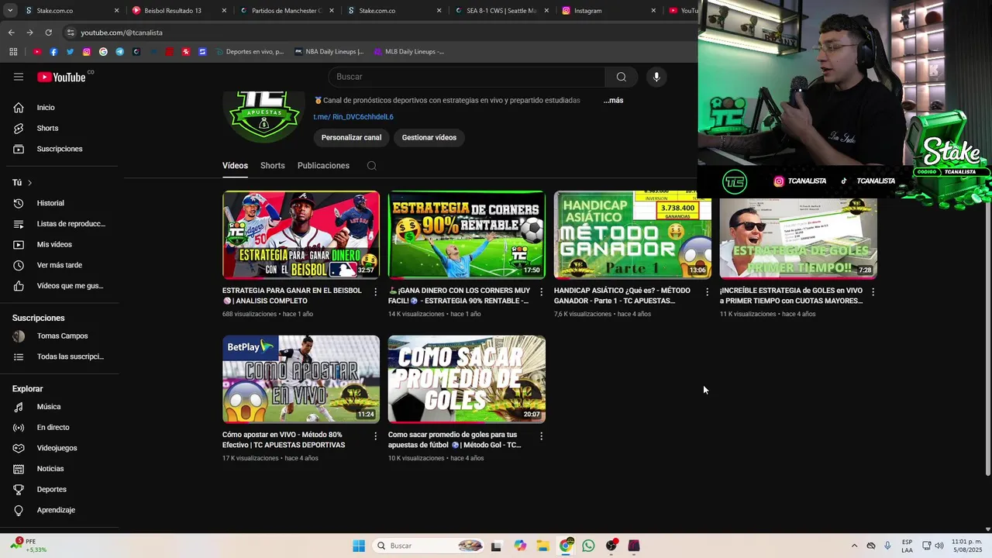
Task: Play the COMO SACAR PROMEDIO DE GOLES thumbnail
Action: click(467, 379)
